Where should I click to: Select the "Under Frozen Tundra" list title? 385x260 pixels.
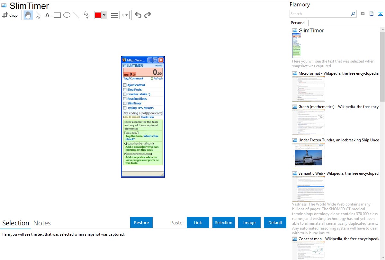click(339, 140)
